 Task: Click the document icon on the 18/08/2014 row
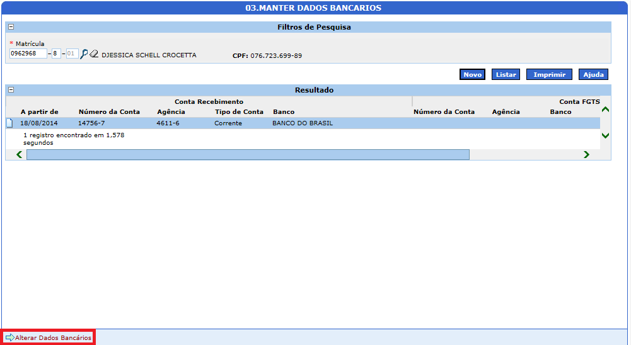point(9,123)
